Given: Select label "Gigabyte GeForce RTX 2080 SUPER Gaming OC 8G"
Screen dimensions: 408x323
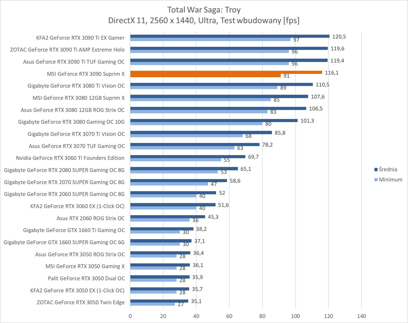Looking at the screenshot, I should coord(64,170).
